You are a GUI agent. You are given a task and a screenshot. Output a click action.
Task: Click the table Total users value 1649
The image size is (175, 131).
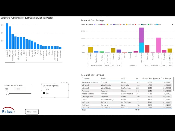[137, 110]
